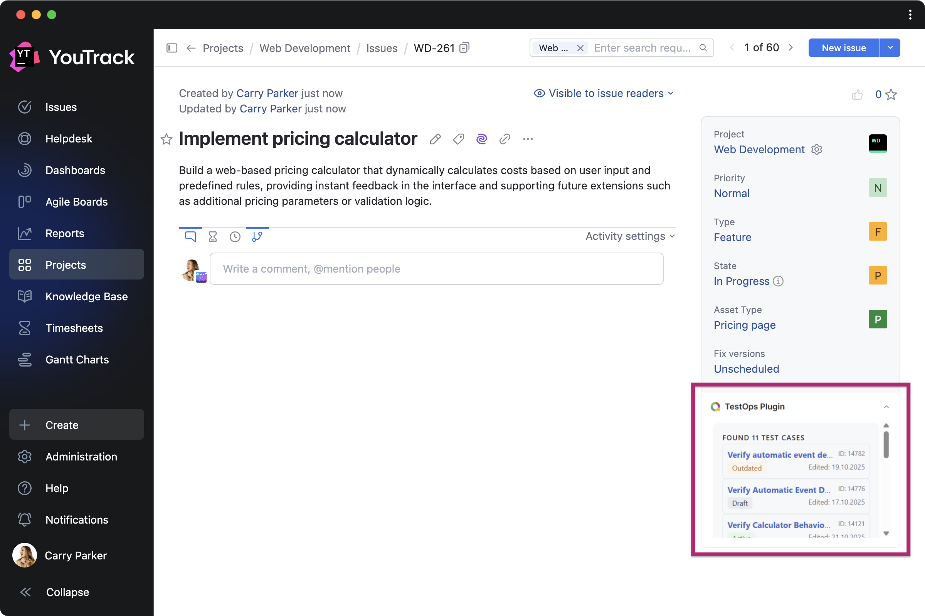
Task: Open the Carry Parker creator link
Action: (267, 94)
